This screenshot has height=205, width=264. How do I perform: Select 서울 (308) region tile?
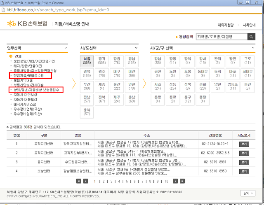(87, 61)
